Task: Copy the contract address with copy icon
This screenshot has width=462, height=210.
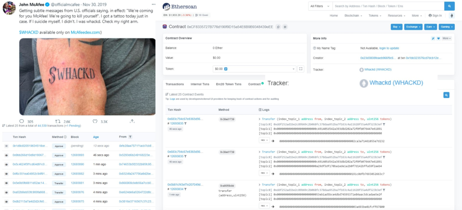Action: [x=278, y=27]
